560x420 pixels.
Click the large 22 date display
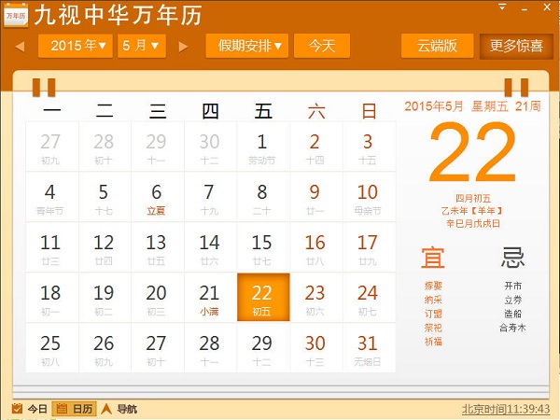pos(473,152)
